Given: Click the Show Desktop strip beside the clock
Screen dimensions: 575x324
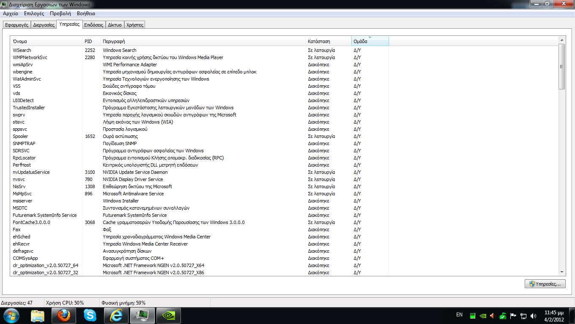Looking at the screenshot, I should [x=572, y=316].
